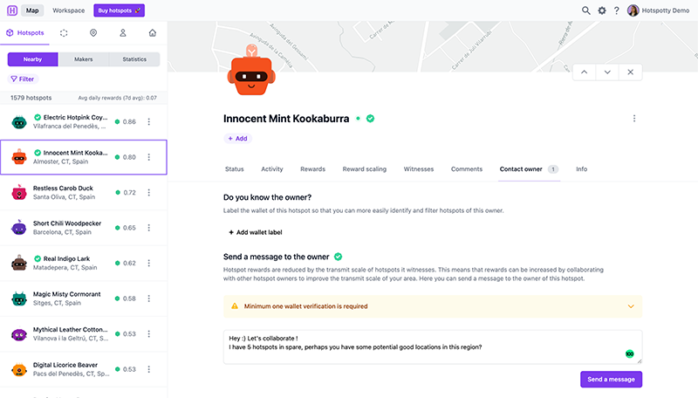
Task: Click the large orange robot hotspot avatar
Action: coord(251,70)
